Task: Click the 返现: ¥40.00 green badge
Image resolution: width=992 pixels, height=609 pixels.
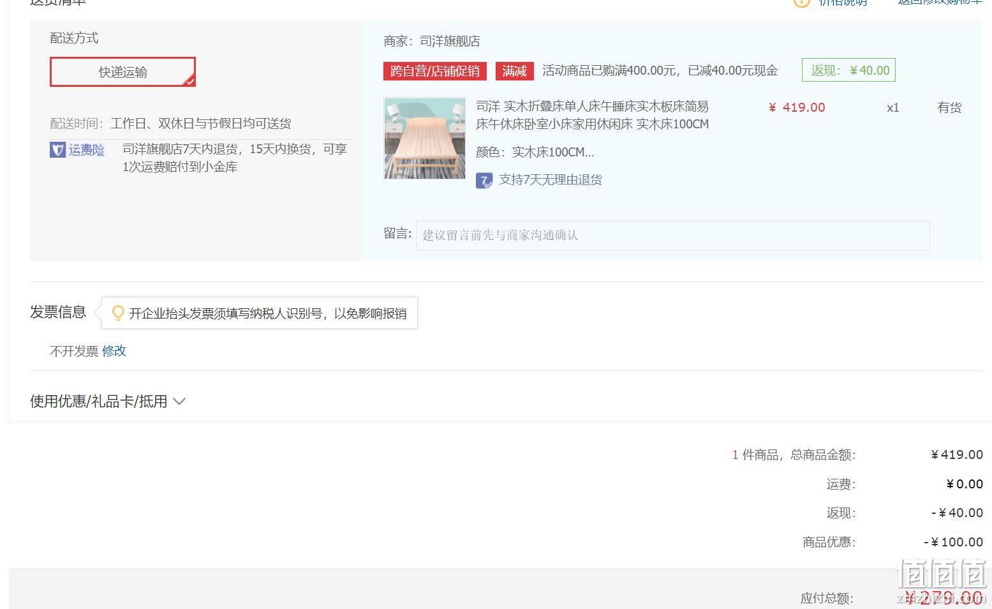Action: tap(848, 70)
